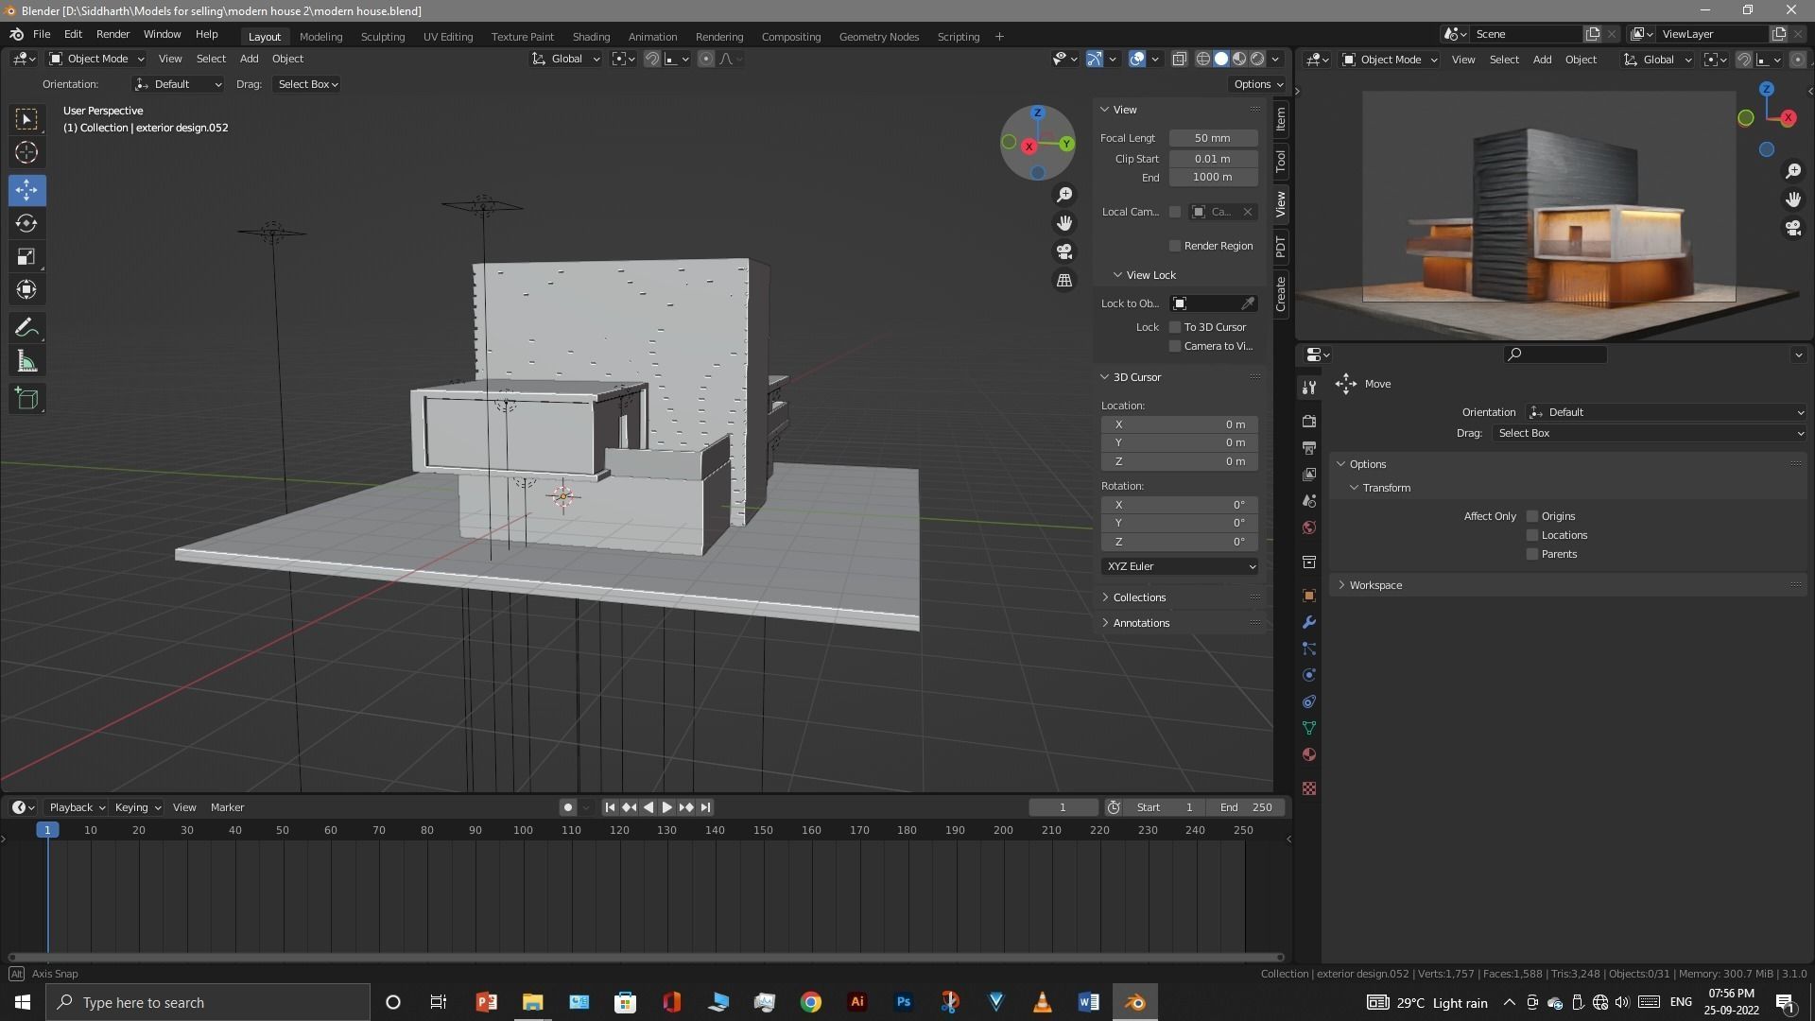Viewport: 1815px width, 1021px height.
Task: Click the Options button in viewport header
Action: tap(1257, 84)
